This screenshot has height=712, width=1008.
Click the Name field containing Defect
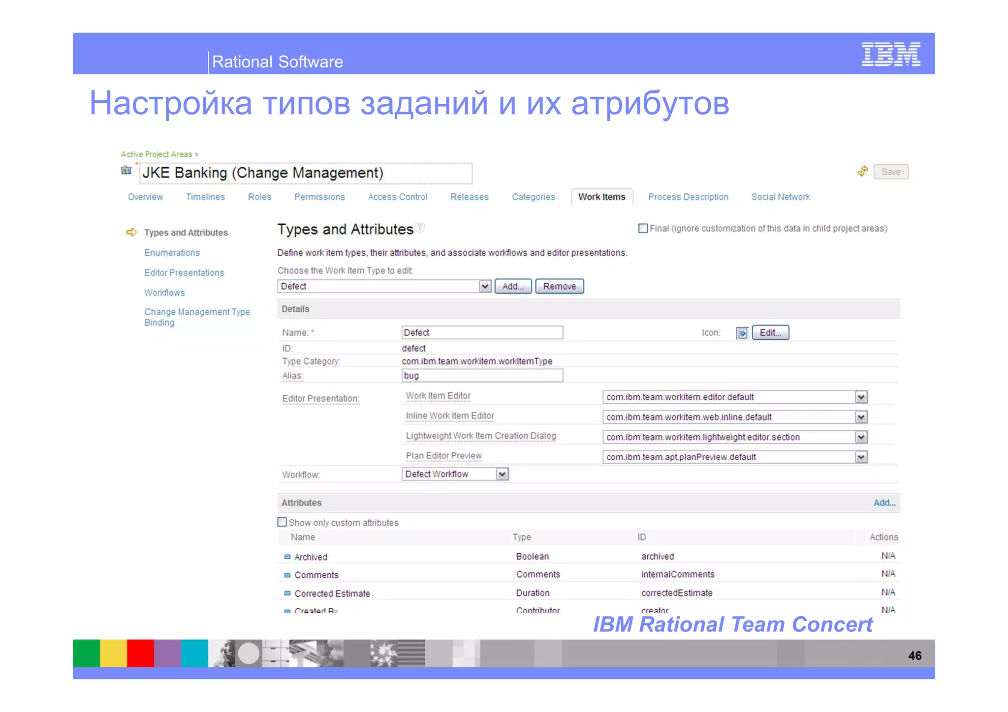coord(482,332)
